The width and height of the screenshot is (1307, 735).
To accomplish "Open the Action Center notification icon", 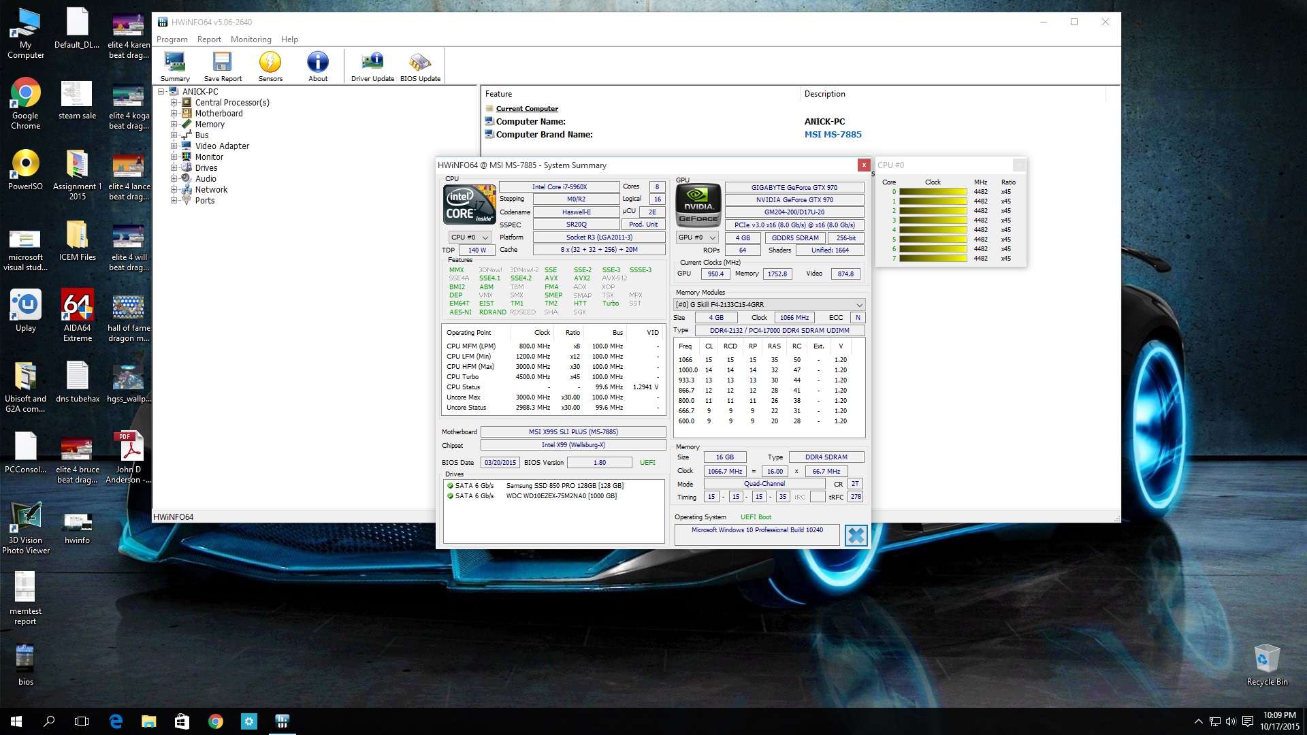I will (1248, 721).
